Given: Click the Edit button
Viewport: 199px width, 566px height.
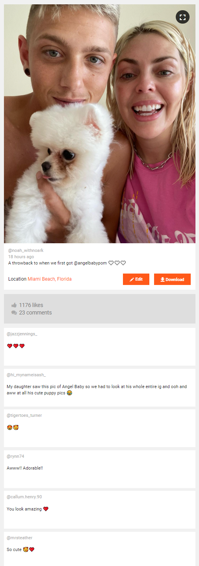Looking at the screenshot, I should 136,279.
